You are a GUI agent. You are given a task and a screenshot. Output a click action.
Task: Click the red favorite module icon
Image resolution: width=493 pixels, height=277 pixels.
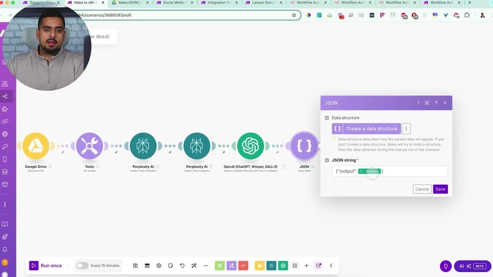tap(243, 265)
